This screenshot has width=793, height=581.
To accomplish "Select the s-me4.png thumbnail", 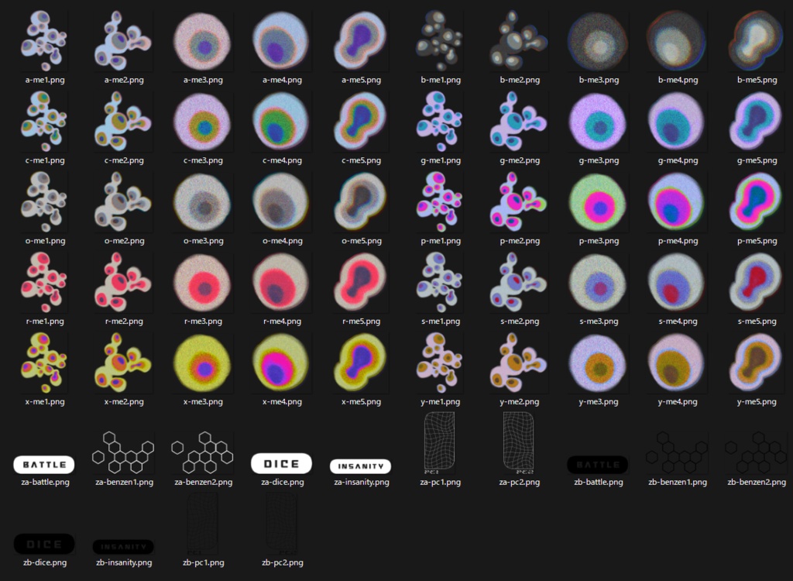I will (677, 283).
